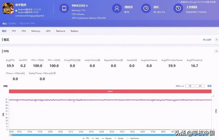The image size is (219, 140).
Task: Click the Avg(FTime) value 16.7
Action: coord(195,66)
